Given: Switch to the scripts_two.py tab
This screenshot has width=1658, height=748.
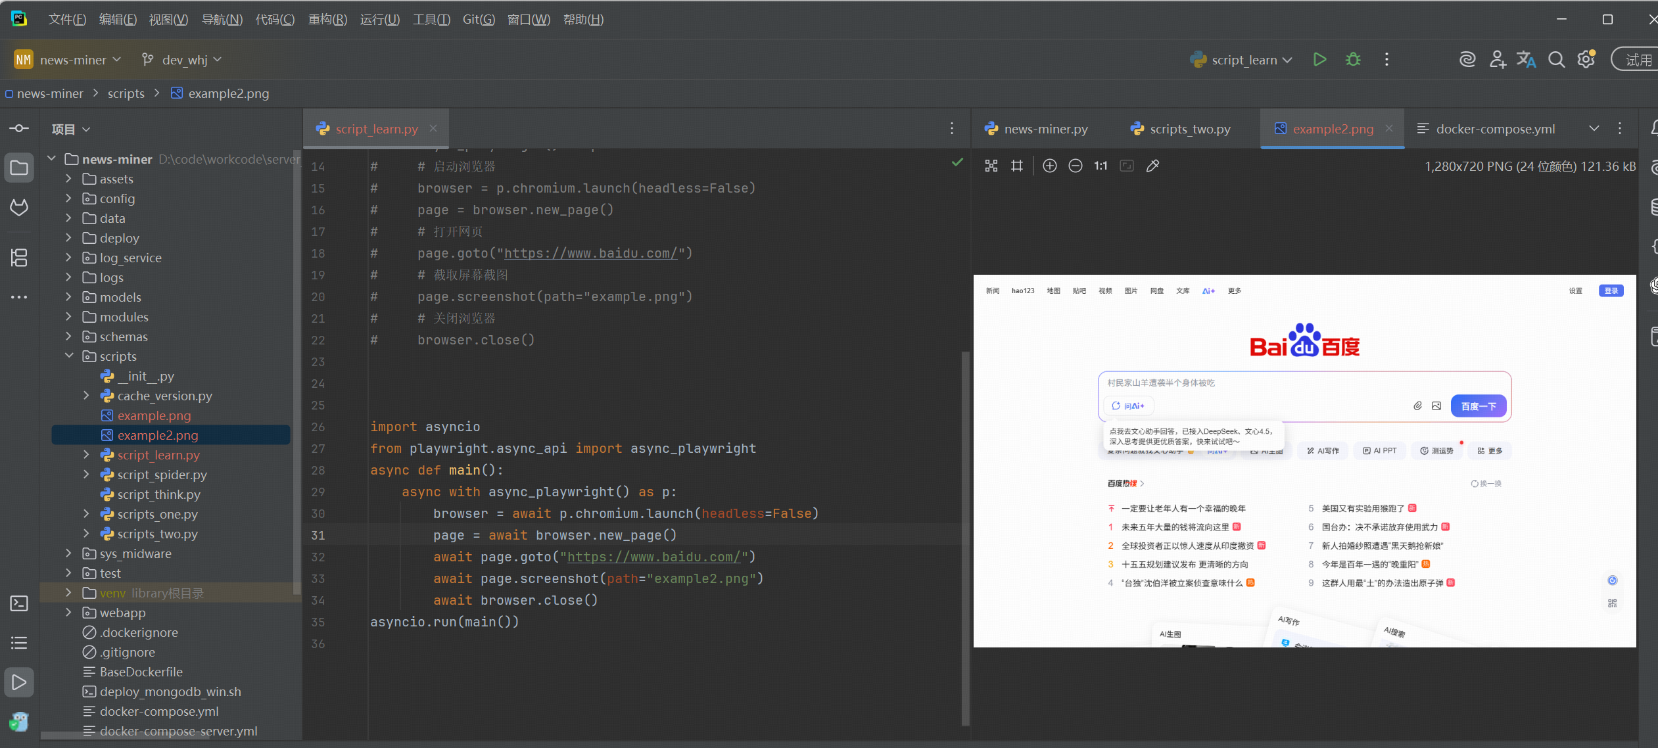Looking at the screenshot, I should [x=1189, y=129].
